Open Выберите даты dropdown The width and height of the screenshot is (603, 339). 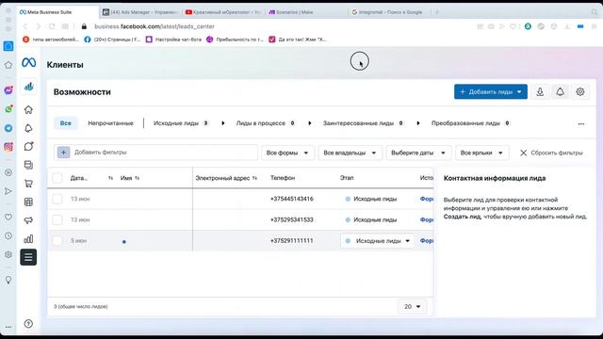(418, 153)
